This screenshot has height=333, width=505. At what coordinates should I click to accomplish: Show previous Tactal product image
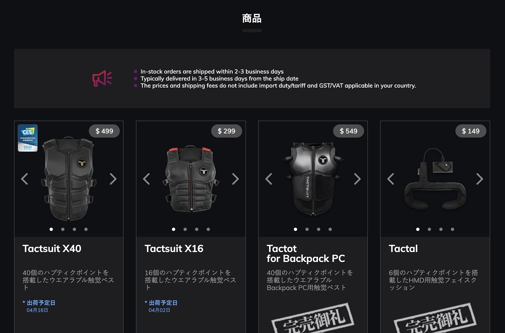click(x=391, y=179)
